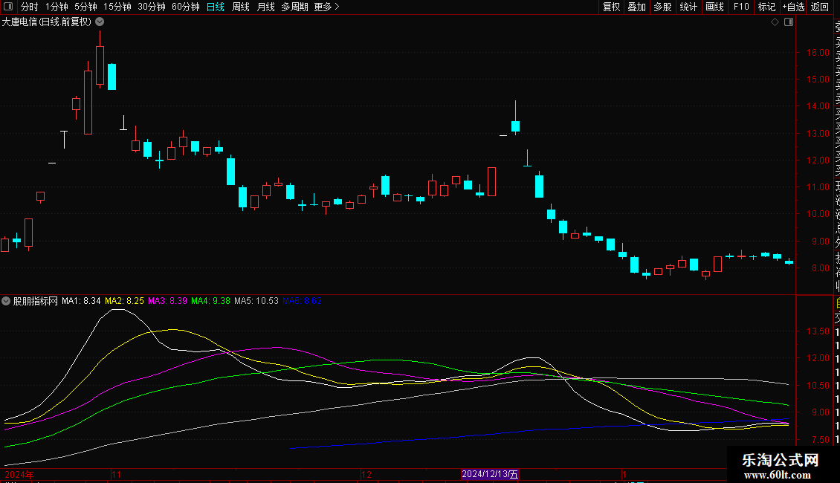Open the www.60lt.com watermark link
The height and width of the screenshot is (483, 840).
[x=781, y=475]
